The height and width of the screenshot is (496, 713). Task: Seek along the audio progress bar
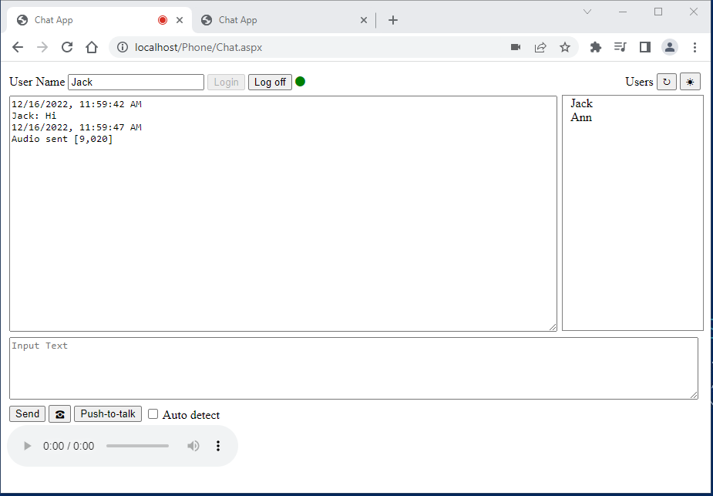(137, 446)
